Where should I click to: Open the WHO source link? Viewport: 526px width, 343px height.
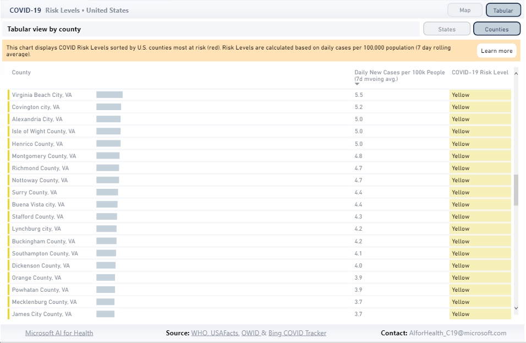pyautogui.click(x=198, y=333)
